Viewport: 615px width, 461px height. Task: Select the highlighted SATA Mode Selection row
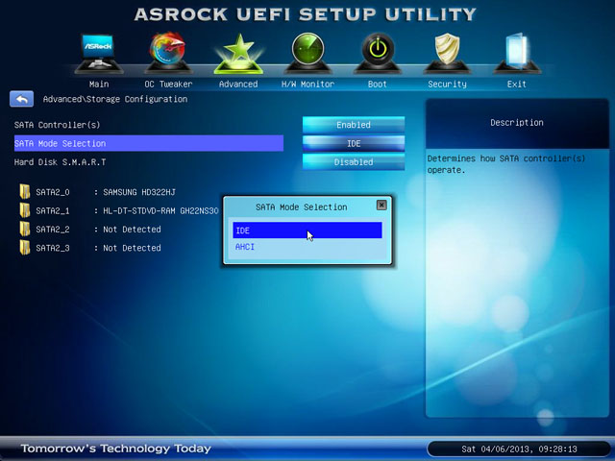tap(149, 143)
